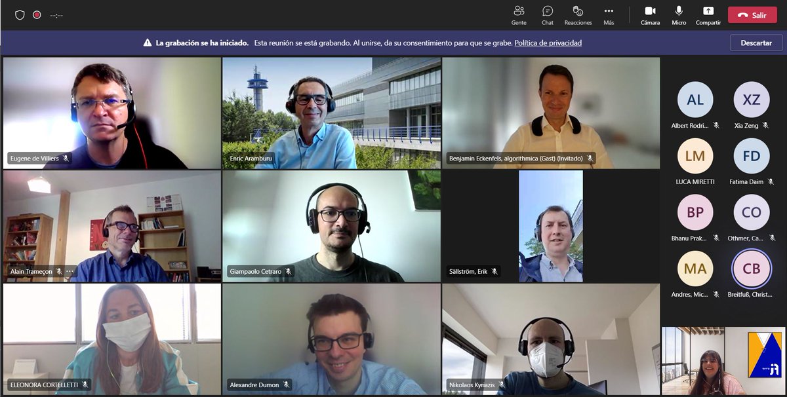This screenshot has width=787, height=397.
Task: Open more options on Alain Trameçon's tile
Action: (x=70, y=271)
